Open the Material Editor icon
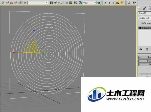Screen dimensions: 151x112 [75, 3]
